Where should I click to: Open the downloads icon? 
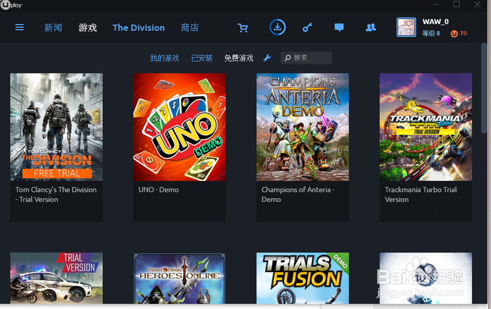pyautogui.click(x=278, y=27)
